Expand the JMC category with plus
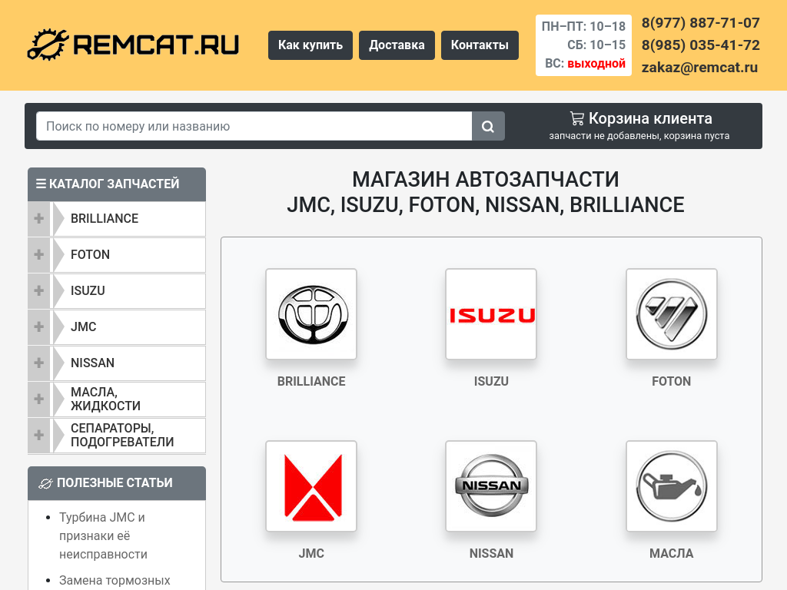The image size is (787, 590). coord(38,327)
